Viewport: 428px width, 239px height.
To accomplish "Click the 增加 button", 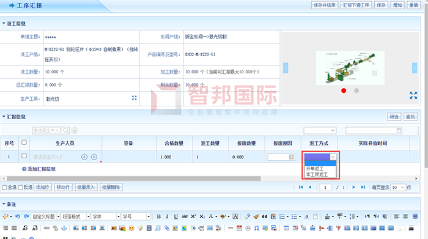I will pos(397,5).
